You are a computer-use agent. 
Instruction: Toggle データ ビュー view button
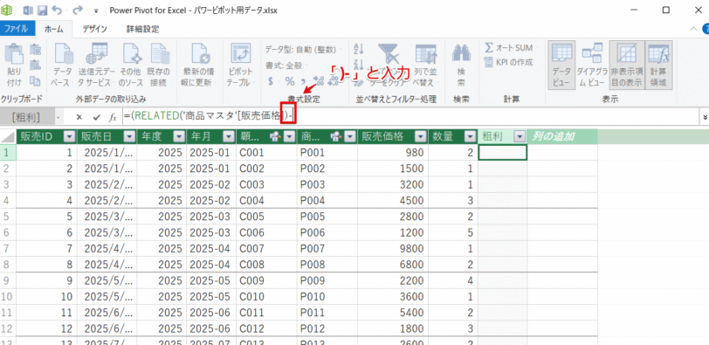click(x=561, y=66)
